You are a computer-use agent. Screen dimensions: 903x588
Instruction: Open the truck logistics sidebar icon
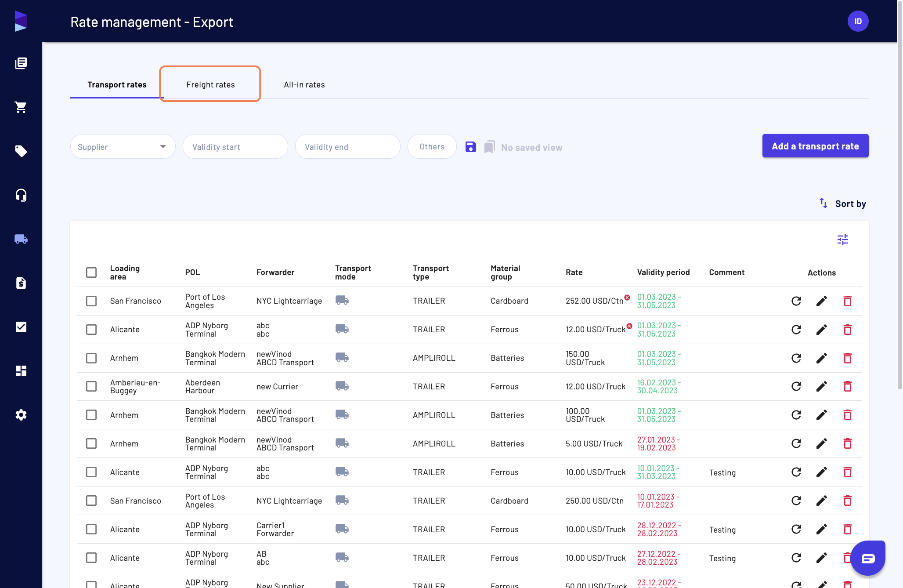[21, 239]
